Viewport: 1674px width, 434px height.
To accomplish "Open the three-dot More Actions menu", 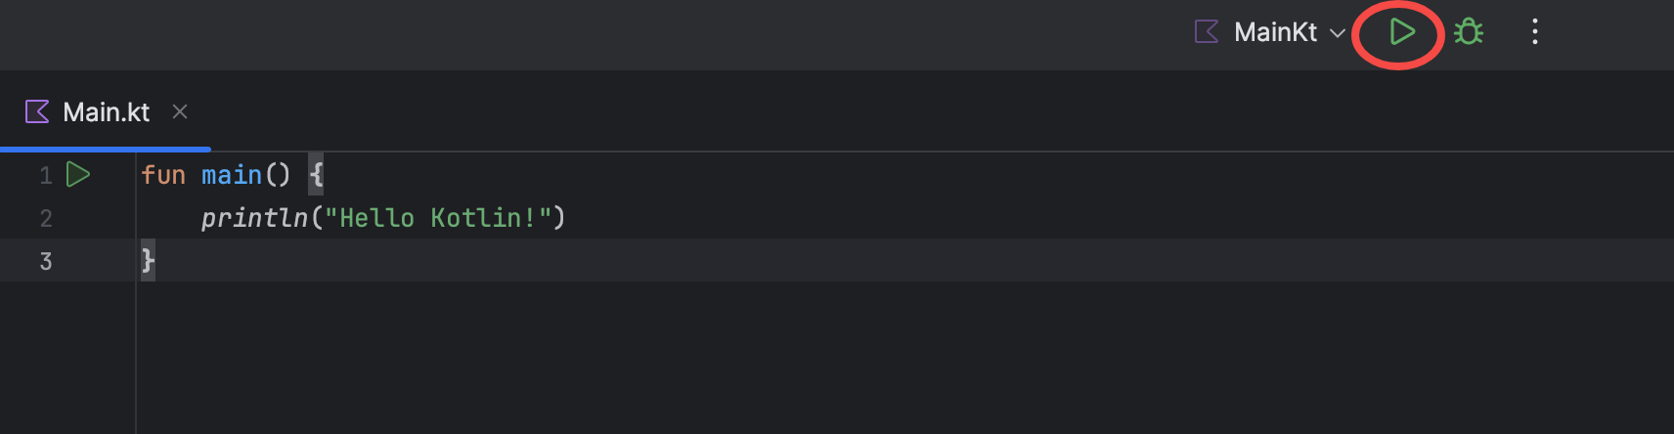I will click(x=1534, y=32).
